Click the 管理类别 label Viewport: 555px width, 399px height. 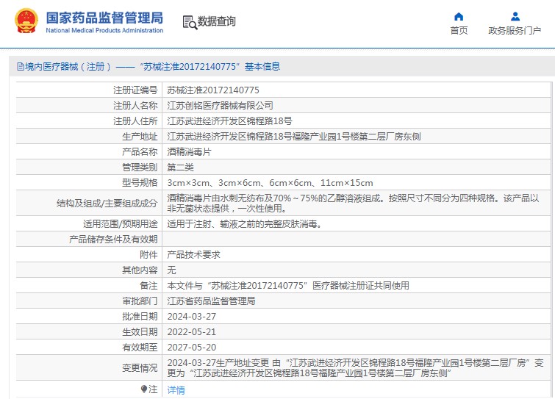140,168
